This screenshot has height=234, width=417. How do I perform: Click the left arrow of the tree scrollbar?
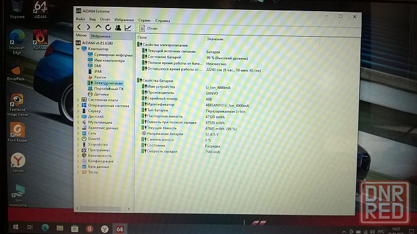[x=78, y=208]
